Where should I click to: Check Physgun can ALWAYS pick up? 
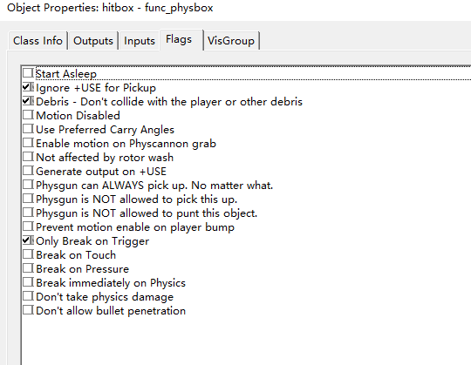(x=28, y=185)
